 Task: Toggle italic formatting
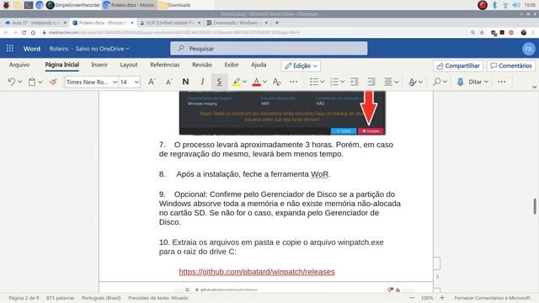202,82
